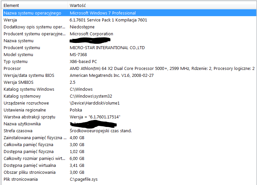This screenshot has width=257, height=185.
Task: Select the Ustawienia regionalne row
Action: pos(25,110)
